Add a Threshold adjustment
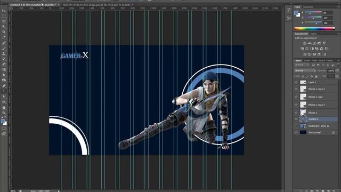341x192 pixels. click(314, 54)
